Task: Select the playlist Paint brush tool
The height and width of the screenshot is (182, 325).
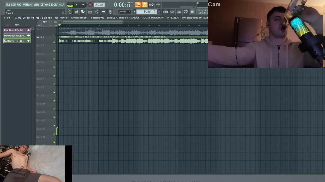Action: click(20, 18)
